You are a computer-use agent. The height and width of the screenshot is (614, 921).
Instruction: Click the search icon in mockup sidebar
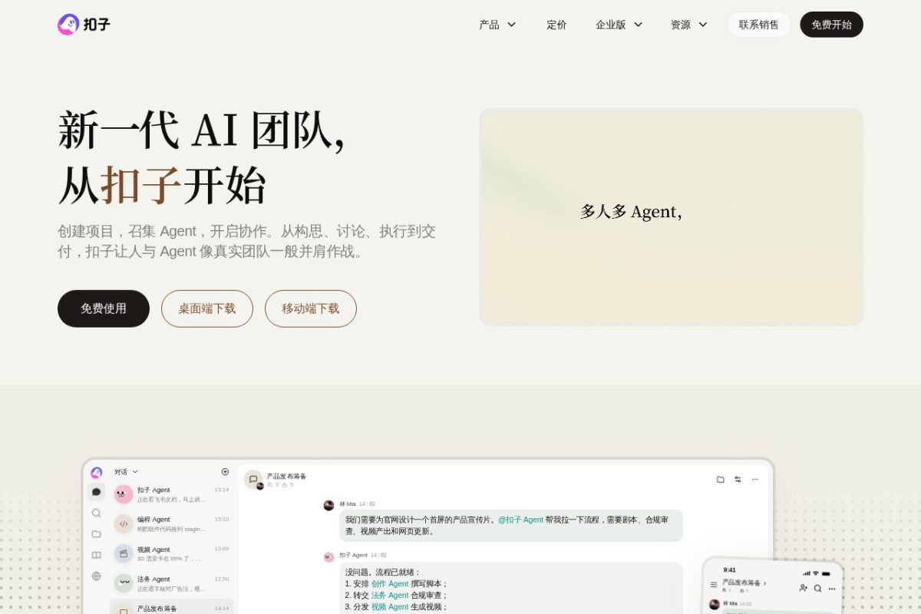(x=96, y=513)
